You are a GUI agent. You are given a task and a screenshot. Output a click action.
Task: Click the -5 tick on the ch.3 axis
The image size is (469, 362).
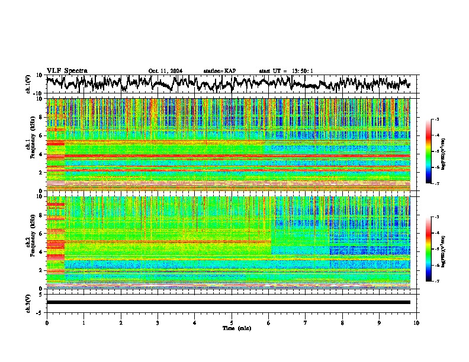point(40,313)
